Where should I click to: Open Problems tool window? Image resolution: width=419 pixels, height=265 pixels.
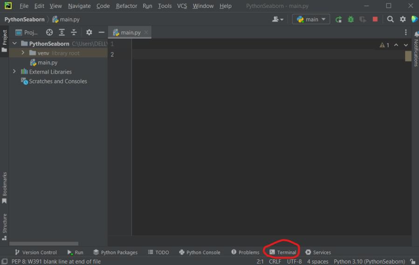tap(245, 252)
